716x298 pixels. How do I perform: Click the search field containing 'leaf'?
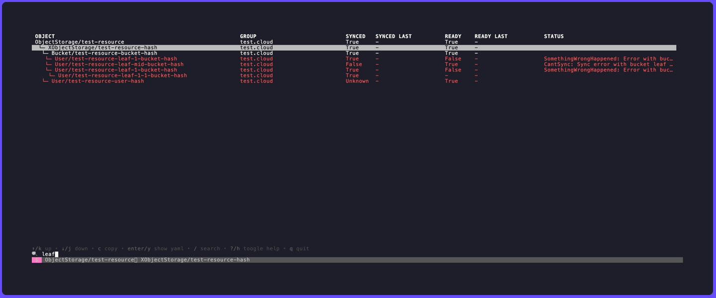(48, 254)
